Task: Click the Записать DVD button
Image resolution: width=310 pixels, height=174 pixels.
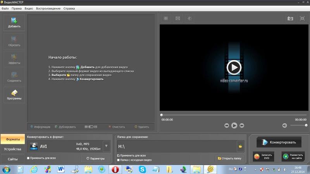Action: pos(263,157)
